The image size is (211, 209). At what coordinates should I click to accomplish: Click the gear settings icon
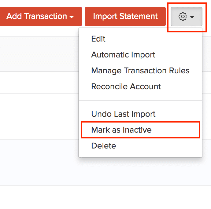click(183, 16)
